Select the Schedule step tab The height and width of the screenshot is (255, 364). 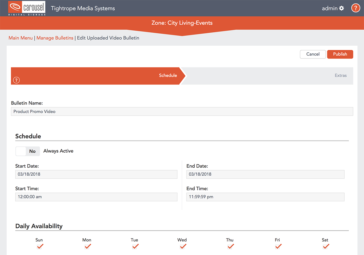click(x=168, y=75)
